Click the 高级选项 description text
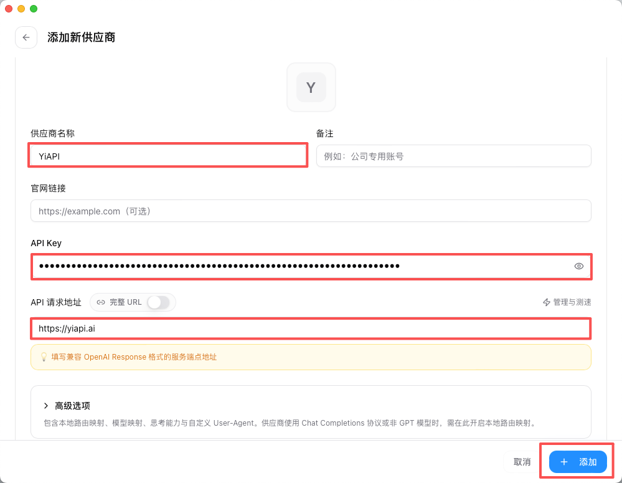Screen dimensions: 622x483 291,423
